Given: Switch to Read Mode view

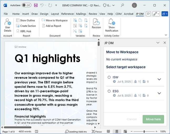Looking at the screenshot, I should 108,132.
